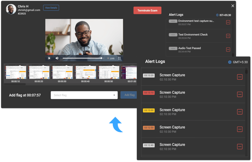Viewport: 252px width, 162px height.
Task: Click the candidate ID #23925
Action: tap(22, 14)
